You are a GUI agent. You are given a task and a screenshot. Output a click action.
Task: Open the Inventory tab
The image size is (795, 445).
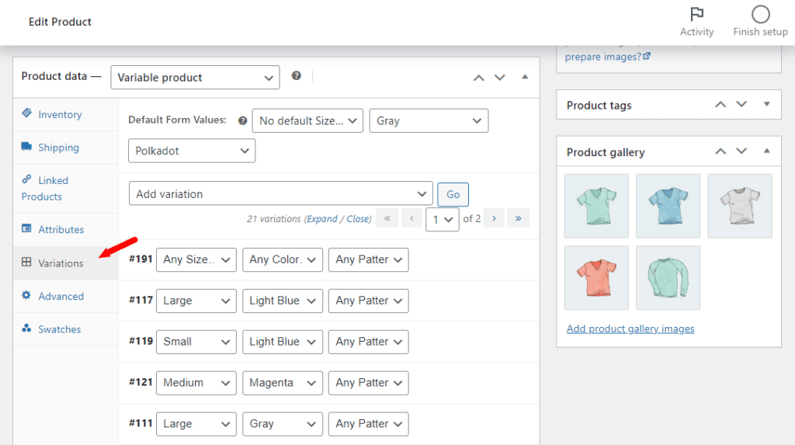tap(60, 114)
